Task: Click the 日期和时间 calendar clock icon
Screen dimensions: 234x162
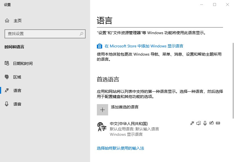Action: tap(7, 64)
